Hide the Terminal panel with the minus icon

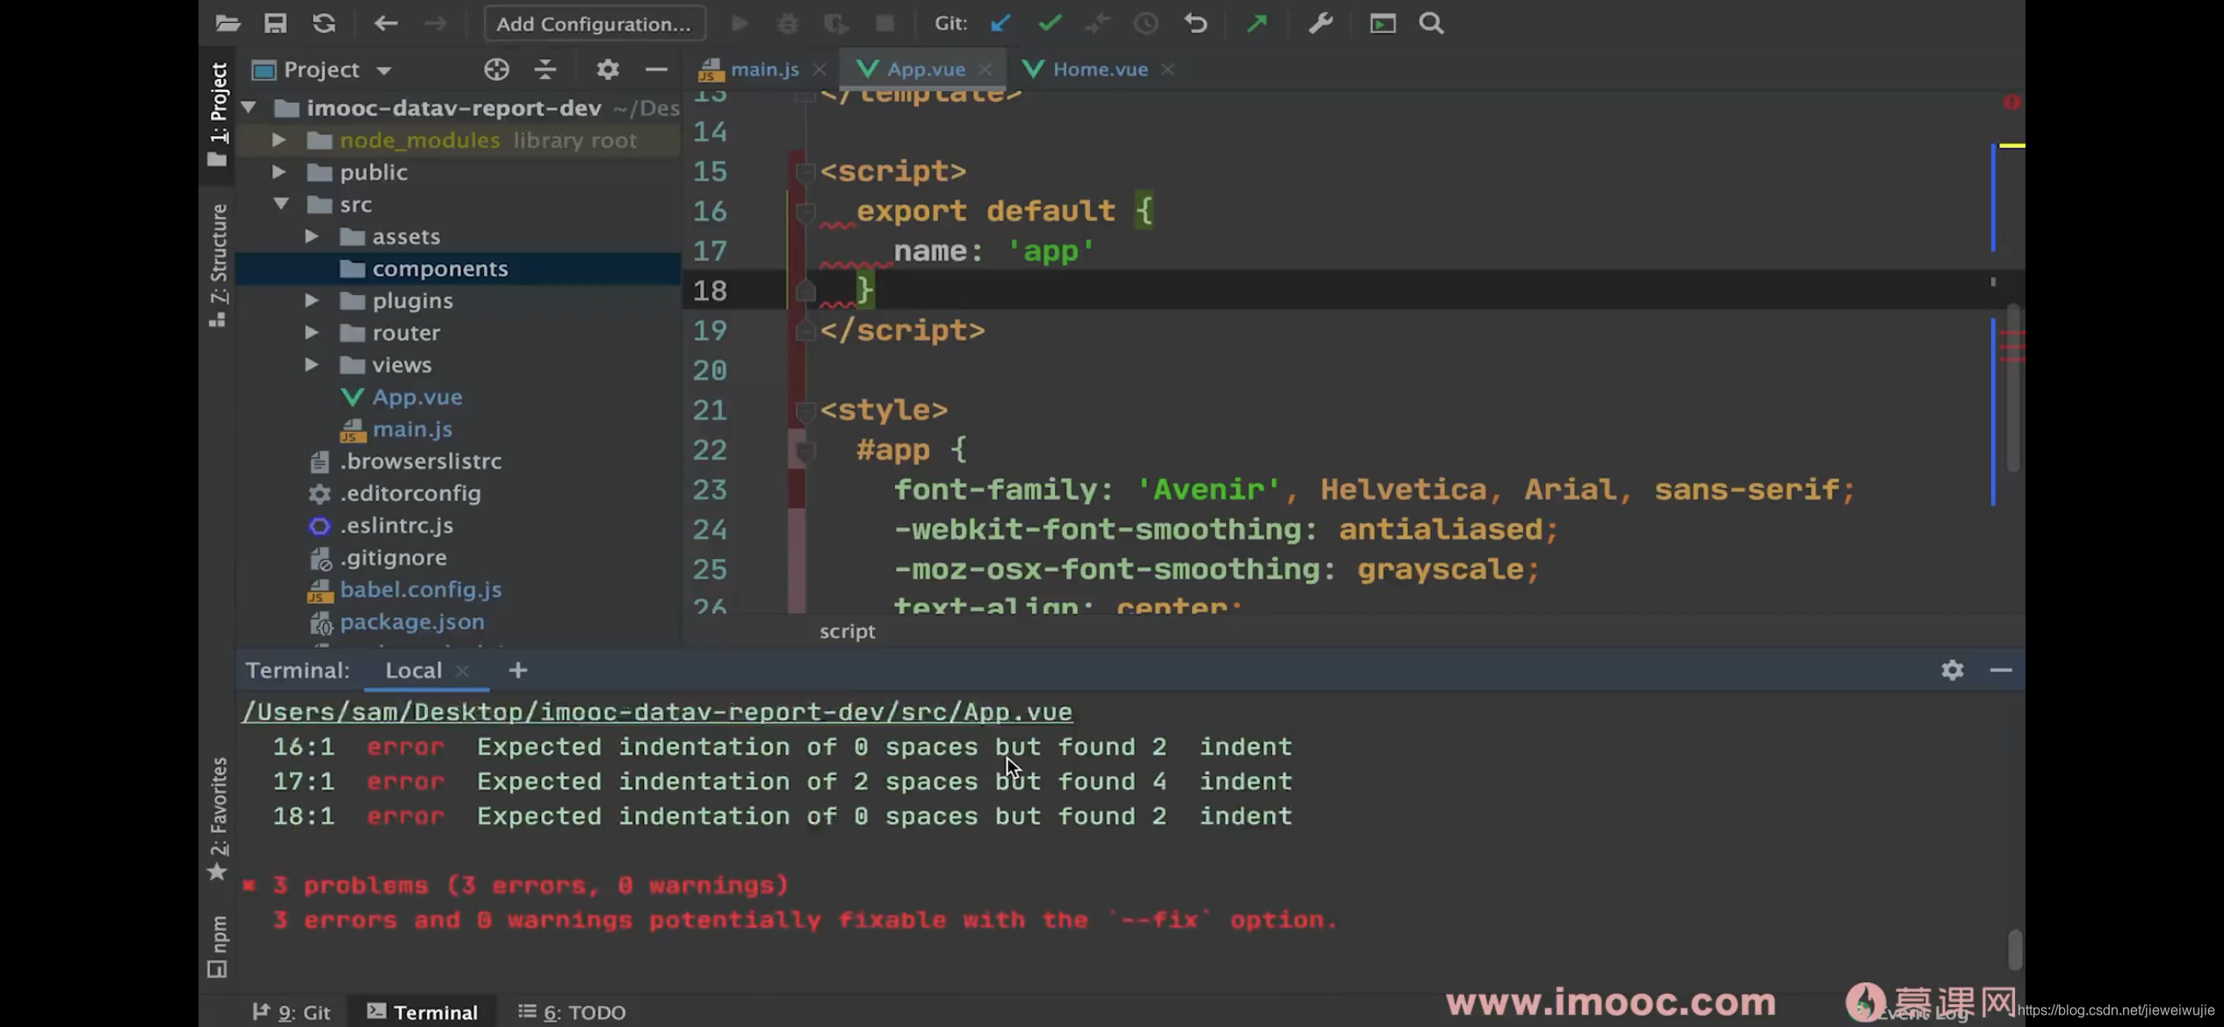coord(2001,671)
